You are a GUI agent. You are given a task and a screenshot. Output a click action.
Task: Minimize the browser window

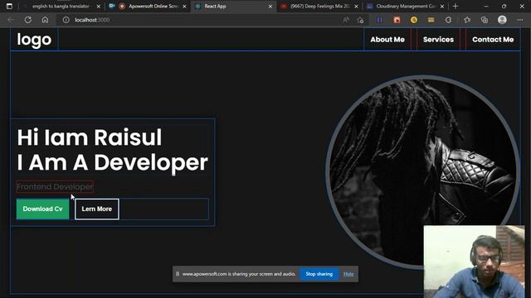coord(486,6)
